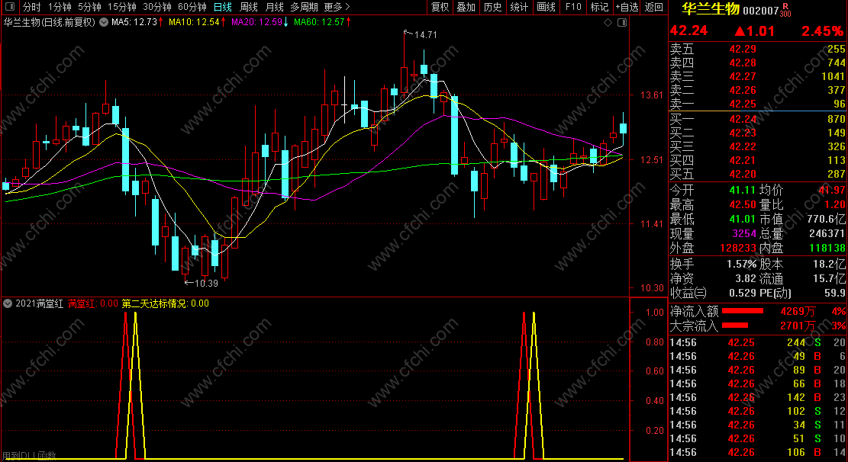Toggle the left panel icon in top toolbar
848x462 pixels.
click(9, 7)
